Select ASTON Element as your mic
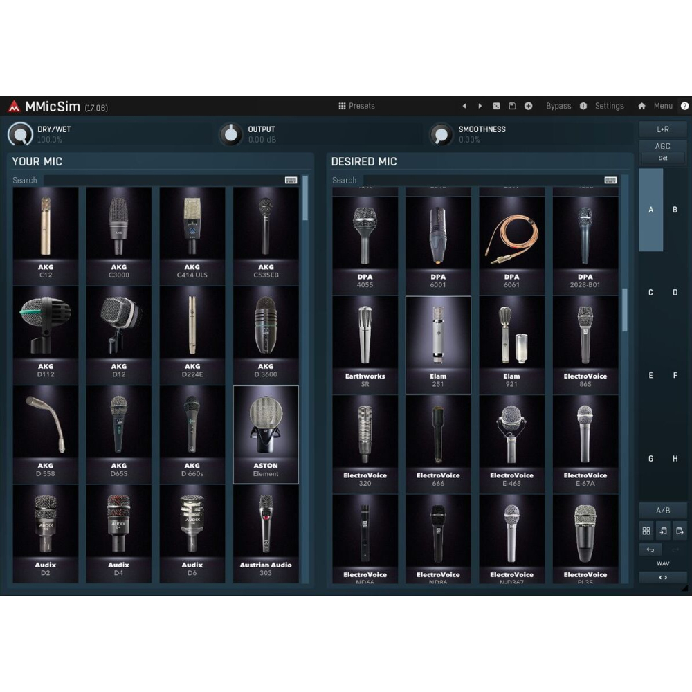This screenshot has height=692, width=692. (x=266, y=435)
